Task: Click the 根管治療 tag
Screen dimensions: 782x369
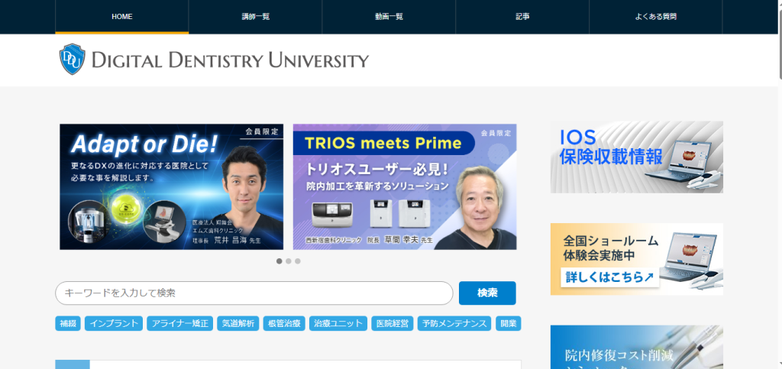Action: click(x=283, y=323)
